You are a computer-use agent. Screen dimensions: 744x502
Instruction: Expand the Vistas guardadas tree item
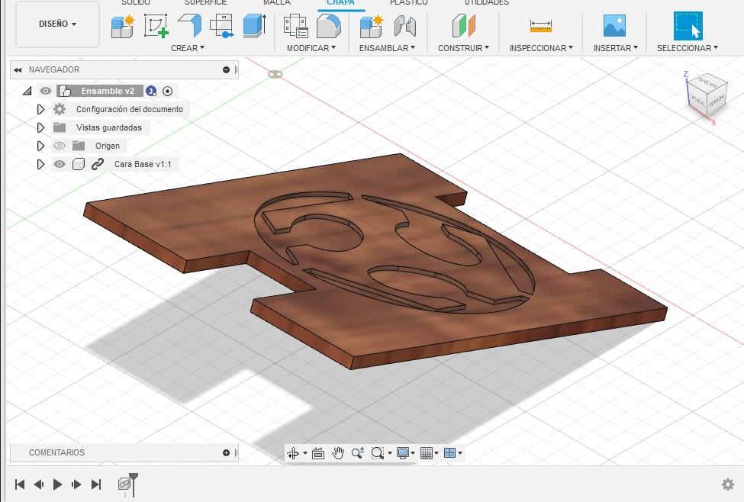40,127
